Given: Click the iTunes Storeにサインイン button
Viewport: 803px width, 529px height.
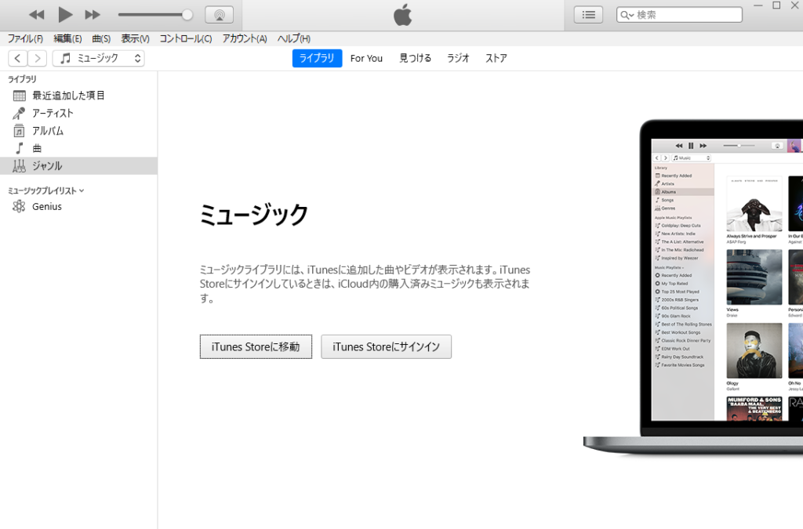Looking at the screenshot, I should pos(386,347).
